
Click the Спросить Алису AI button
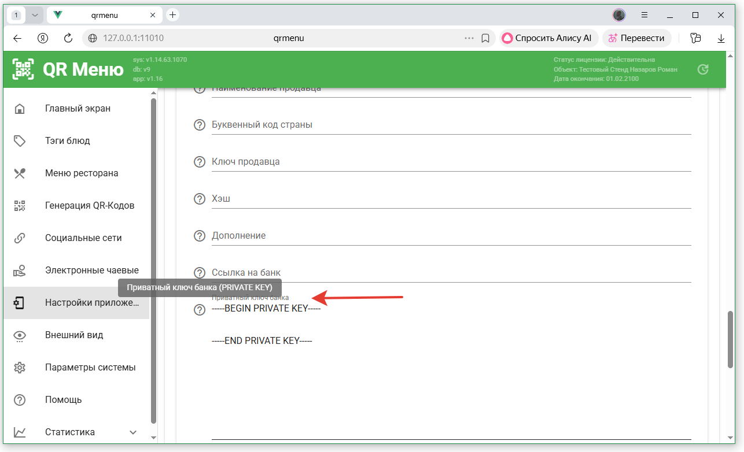(x=547, y=38)
